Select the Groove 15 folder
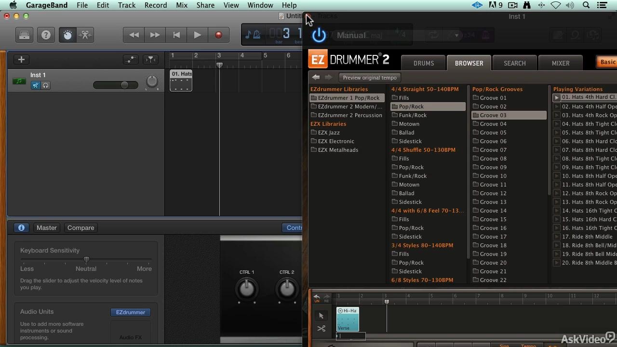Screen dimensions: 617x347 click(489, 219)
